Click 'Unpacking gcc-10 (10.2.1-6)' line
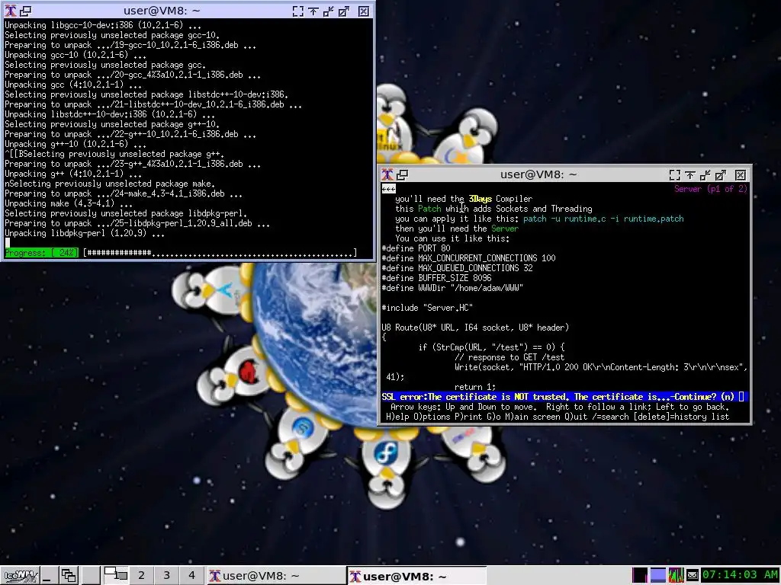 tap(76, 55)
